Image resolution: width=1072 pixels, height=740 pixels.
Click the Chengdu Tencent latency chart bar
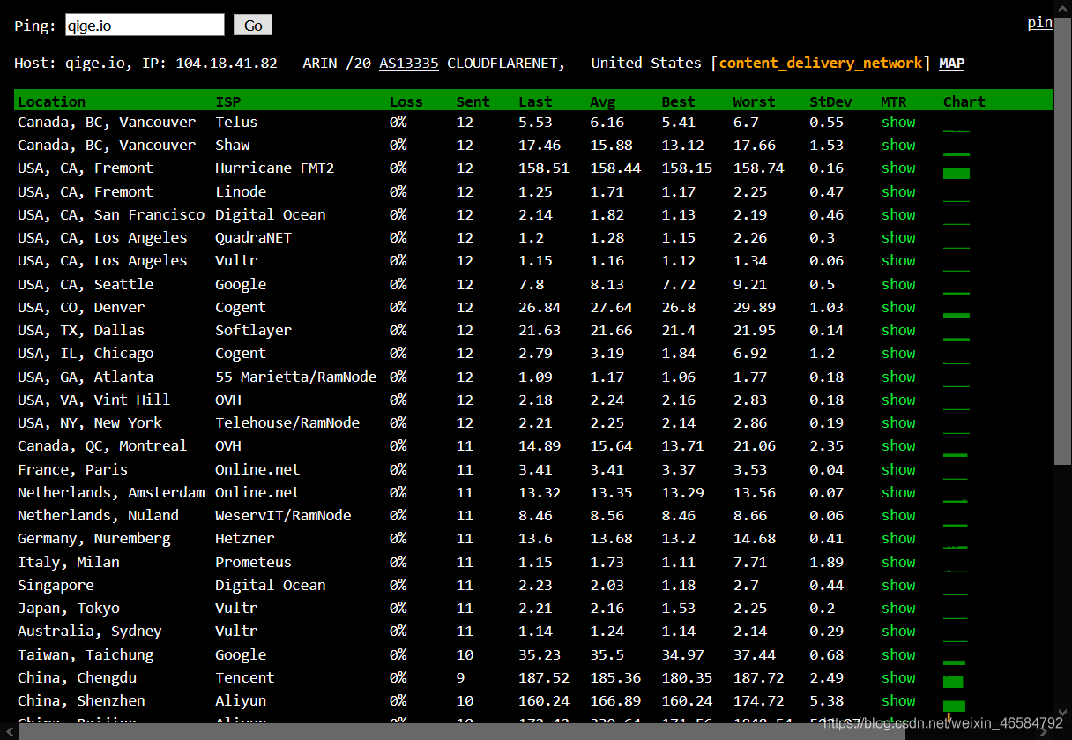[954, 682]
